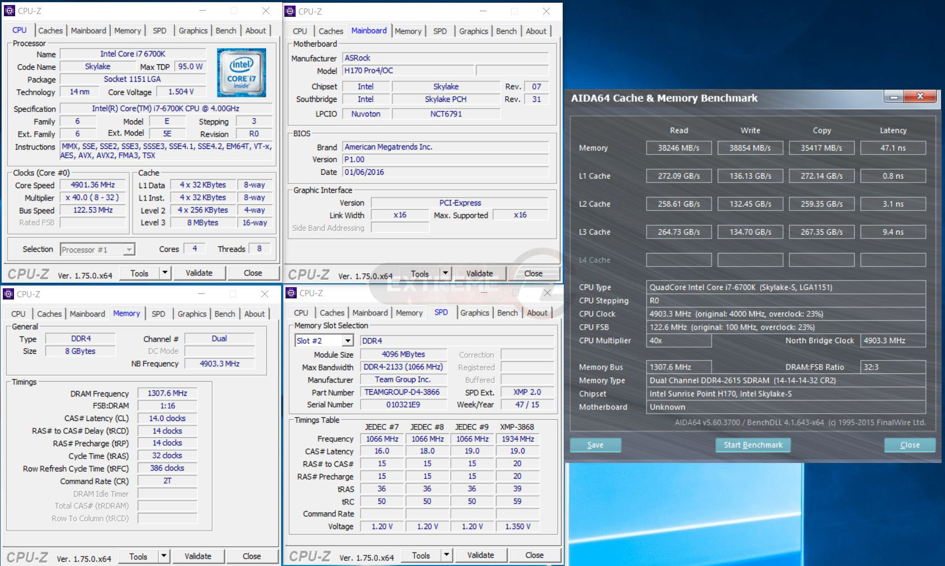This screenshot has width=945, height=566.
Task: Click the processor Name field Intel Core i7 6700K
Action: [133, 54]
